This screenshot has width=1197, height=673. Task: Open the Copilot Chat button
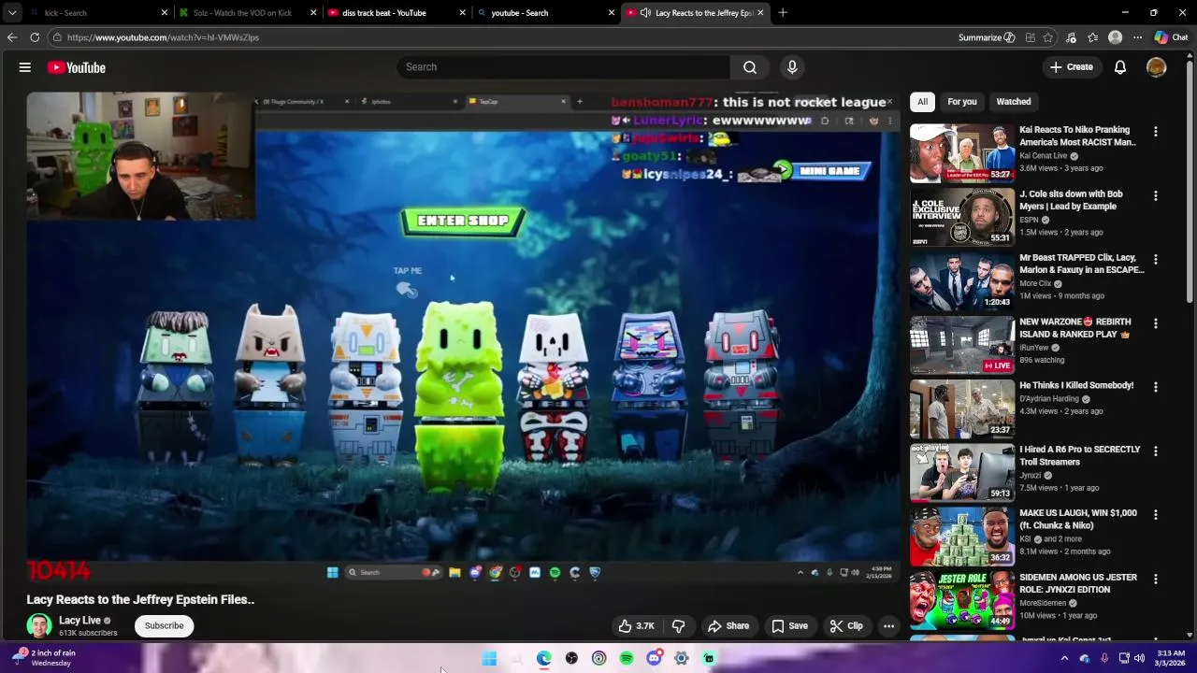click(x=1172, y=37)
